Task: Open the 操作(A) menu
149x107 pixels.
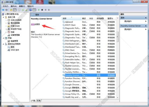Action: (14, 6)
